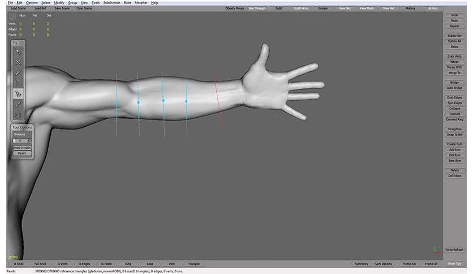Toggle SubD Wire display
Screen dimensions: 473x274
point(301,8)
